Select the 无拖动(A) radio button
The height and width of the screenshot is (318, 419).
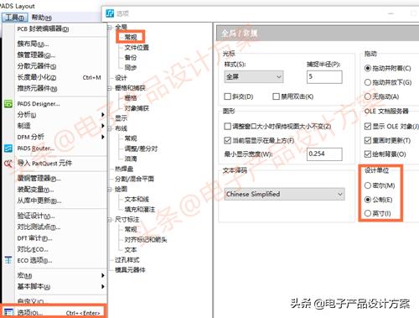(x=368, y=96)
